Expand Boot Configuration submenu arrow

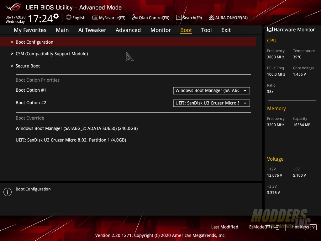(12, 42)
